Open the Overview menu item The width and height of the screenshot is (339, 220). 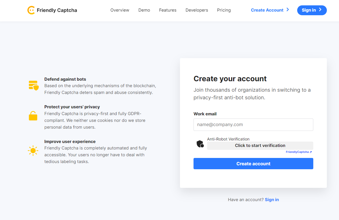120,10
